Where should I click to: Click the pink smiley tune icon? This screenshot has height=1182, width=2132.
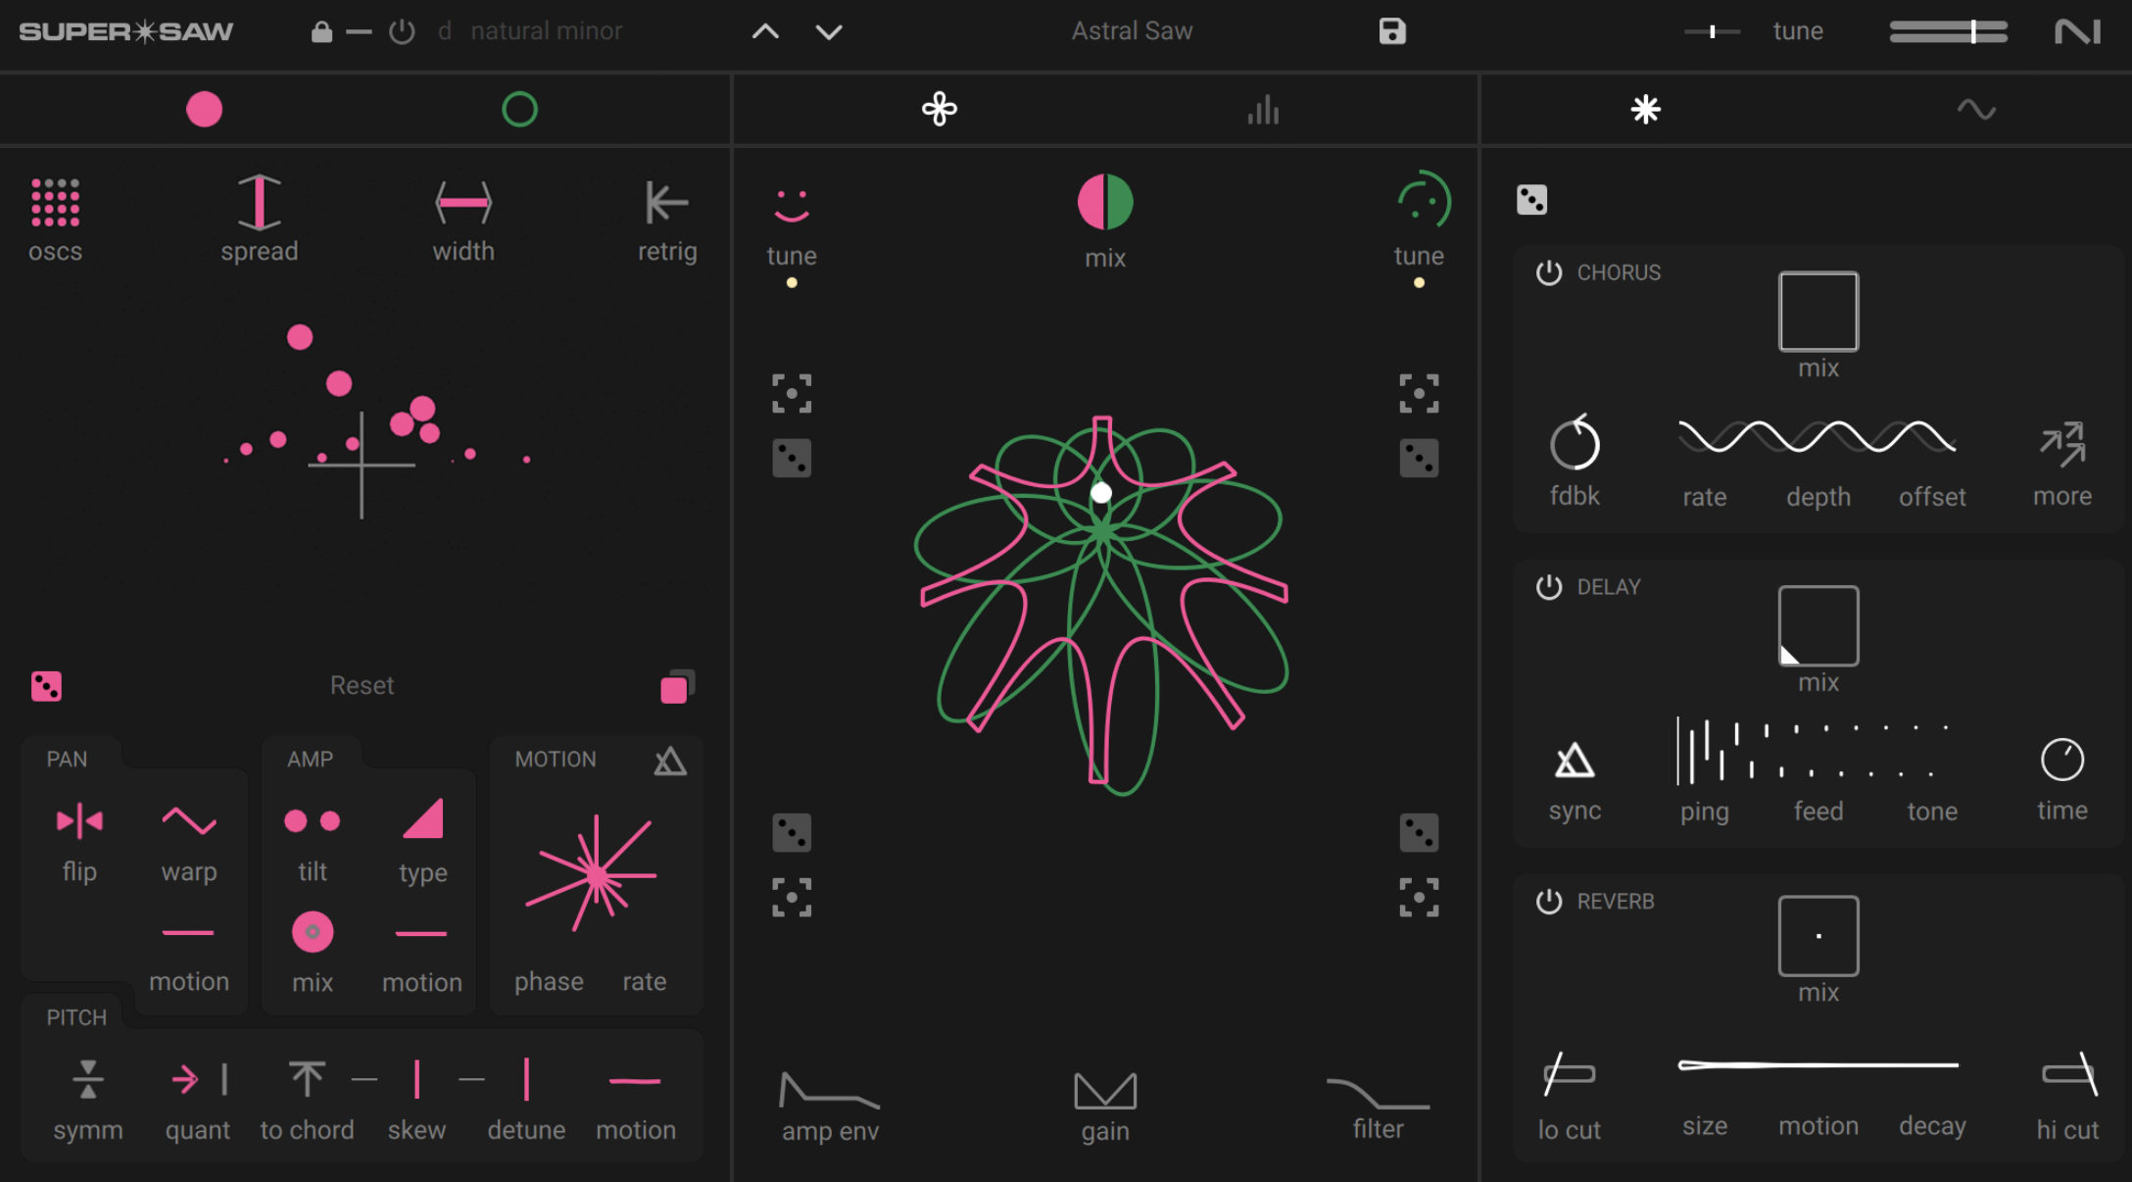pos(792,205)
